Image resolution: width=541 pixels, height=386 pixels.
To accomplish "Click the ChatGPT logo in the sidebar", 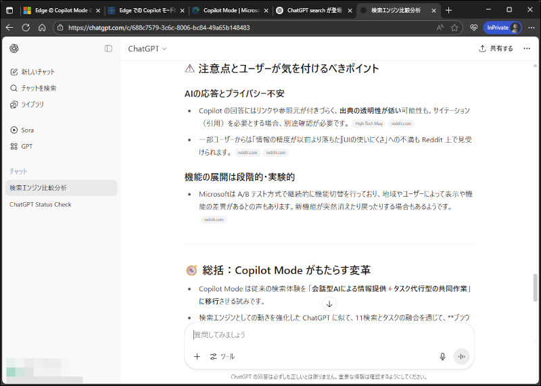I will pos(14,49).
